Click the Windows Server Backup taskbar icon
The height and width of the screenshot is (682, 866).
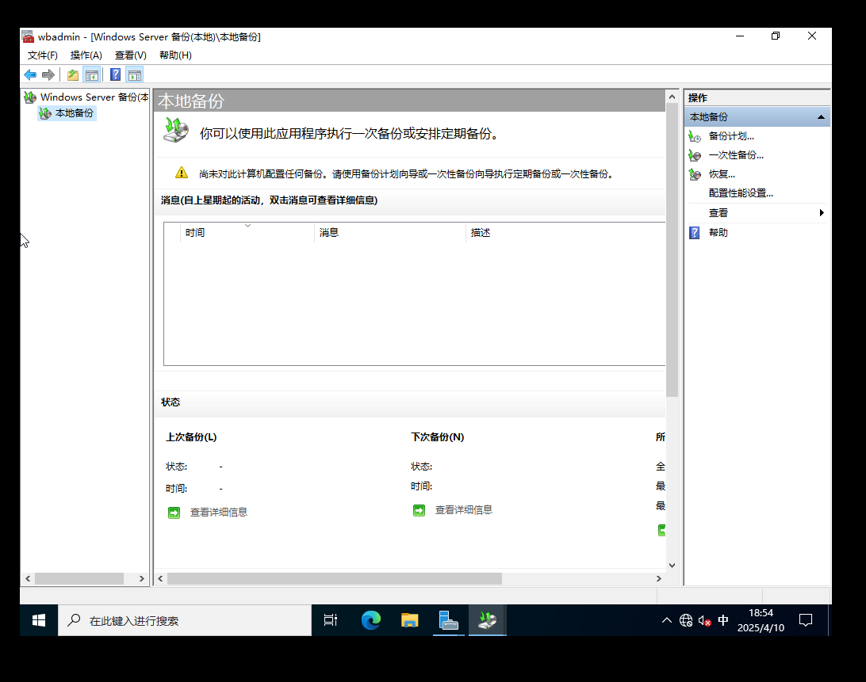pyautogui.click(x=487, y=621)
